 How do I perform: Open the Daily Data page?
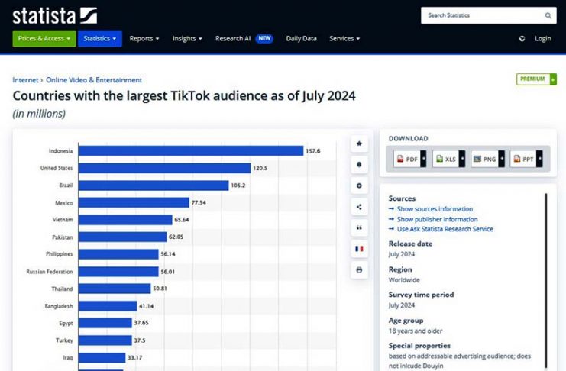(301, 38)
